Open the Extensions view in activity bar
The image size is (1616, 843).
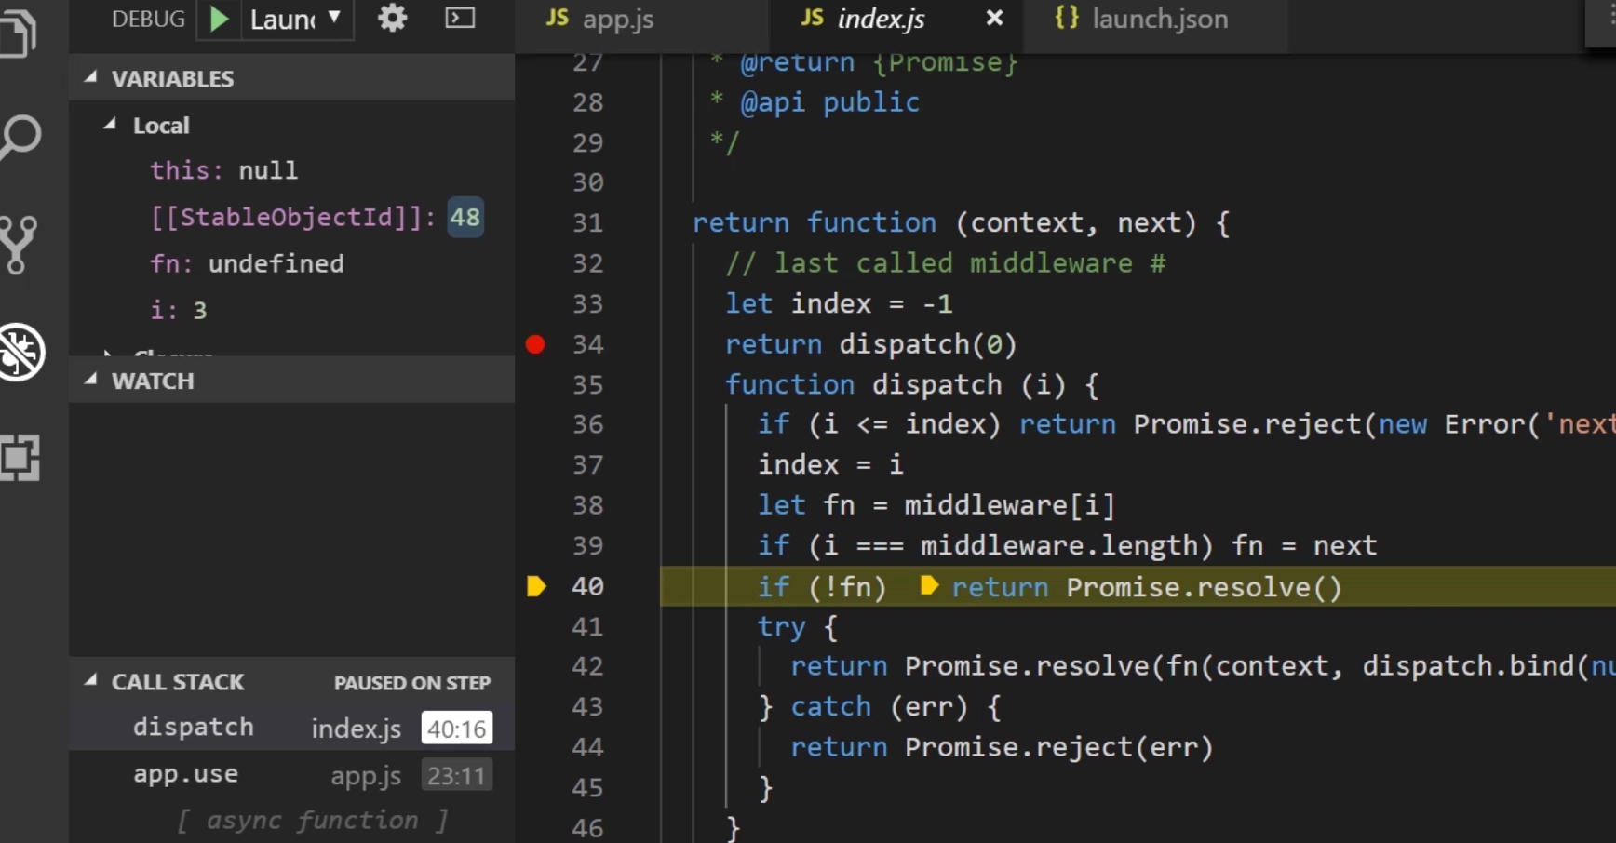tap(20, 457)
